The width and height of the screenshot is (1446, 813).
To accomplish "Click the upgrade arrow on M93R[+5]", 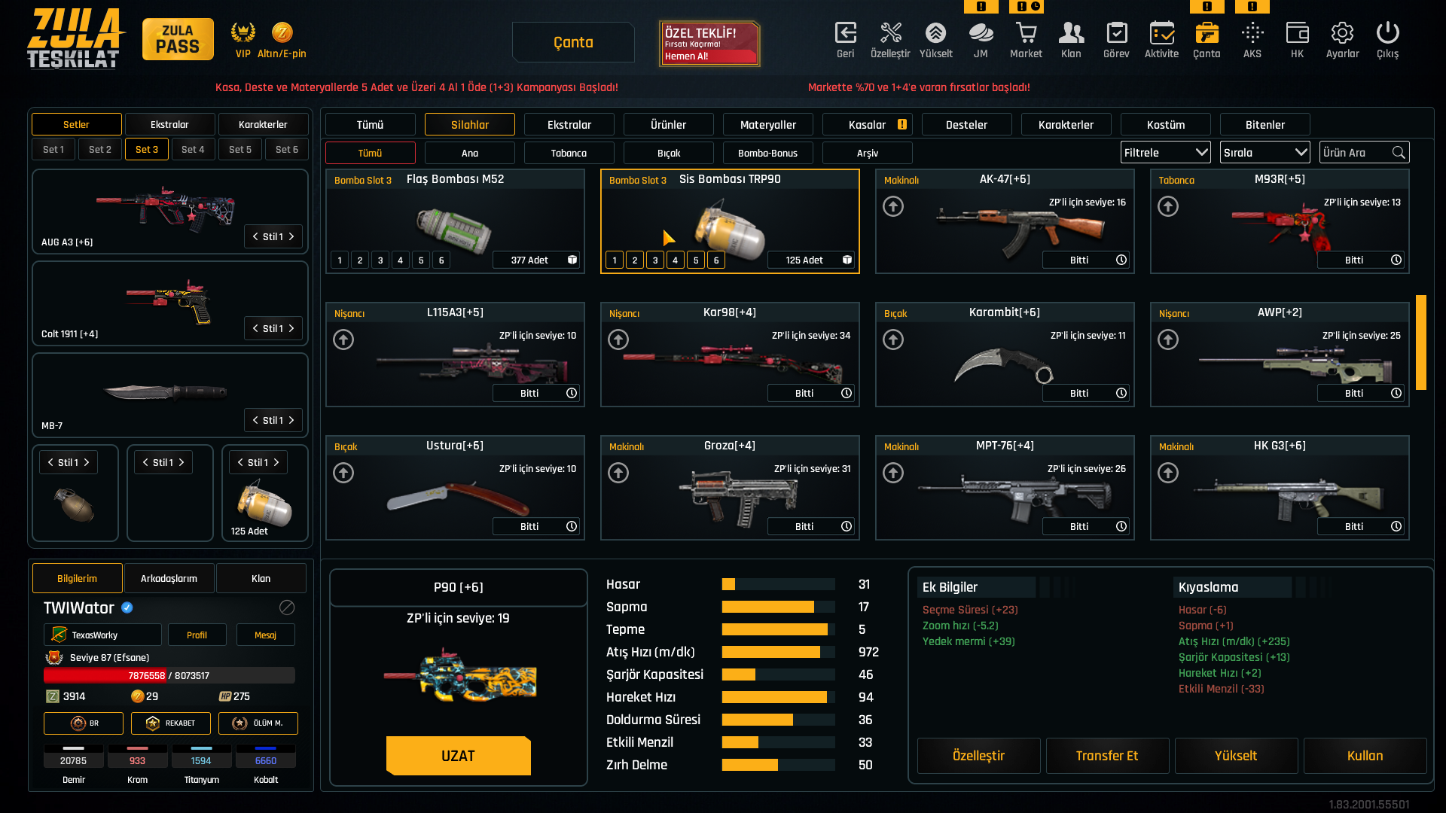I will pos(1168,206).
